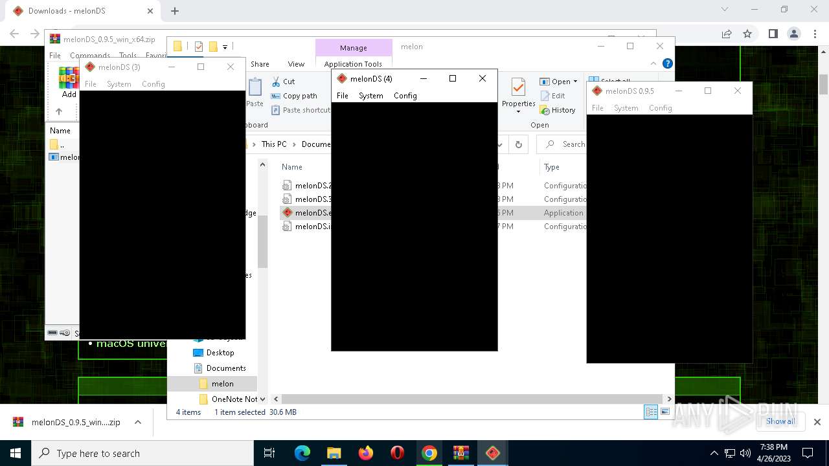Open Config menu in melonDS (3) window
This screenshot has width=829, height=466.
153,84
